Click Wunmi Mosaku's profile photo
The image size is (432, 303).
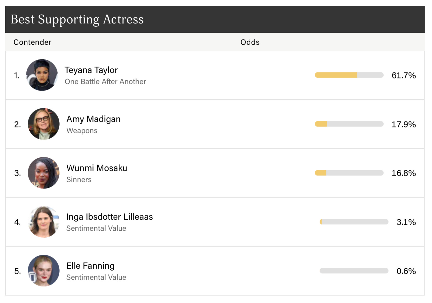(x=43, y=173)
